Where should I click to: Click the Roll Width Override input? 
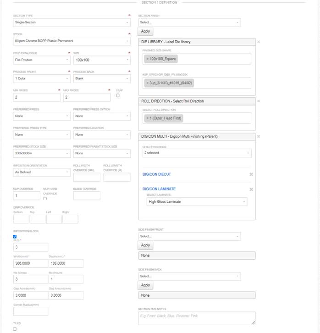point(87,177)
